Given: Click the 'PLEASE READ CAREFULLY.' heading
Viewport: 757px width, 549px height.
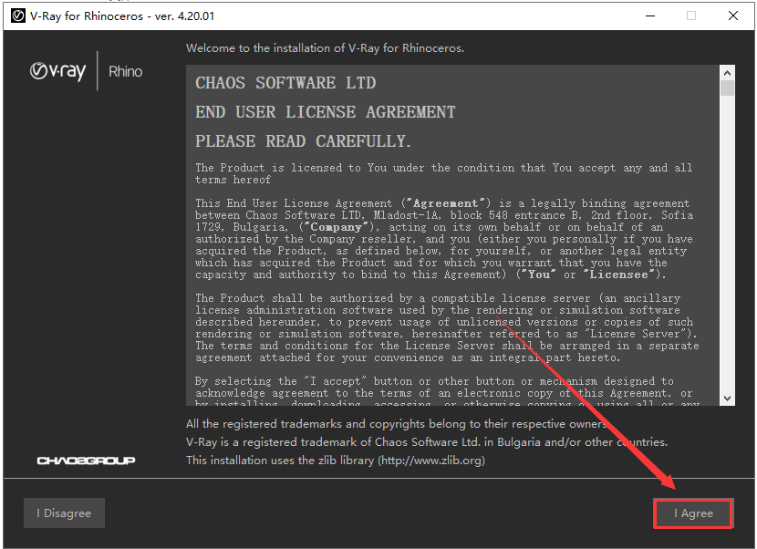Looking at the screenshot, I should coord(303,141).
